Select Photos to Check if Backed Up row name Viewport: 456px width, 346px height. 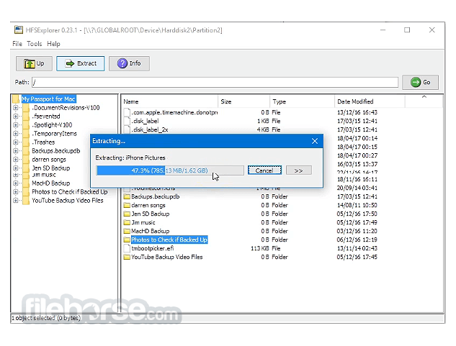click(x=169, y=240)
